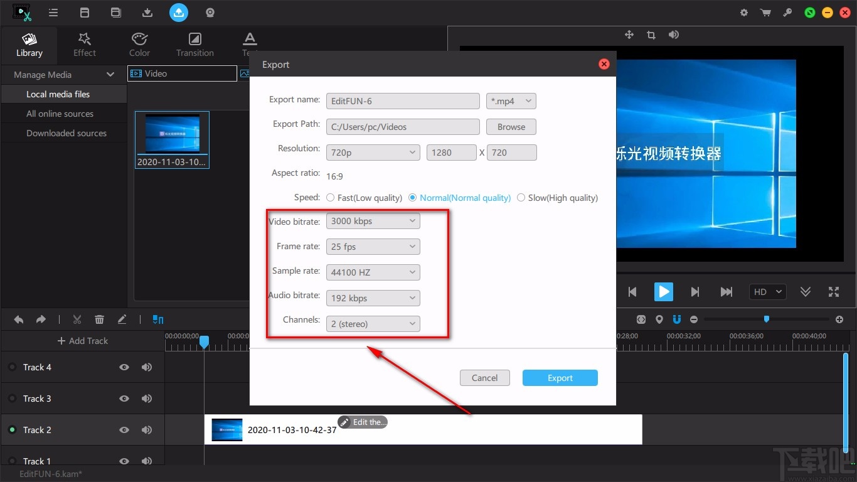The image size is (857, 482).
Task: Open the Video bitrate dropdown
Action: point(373,222)
